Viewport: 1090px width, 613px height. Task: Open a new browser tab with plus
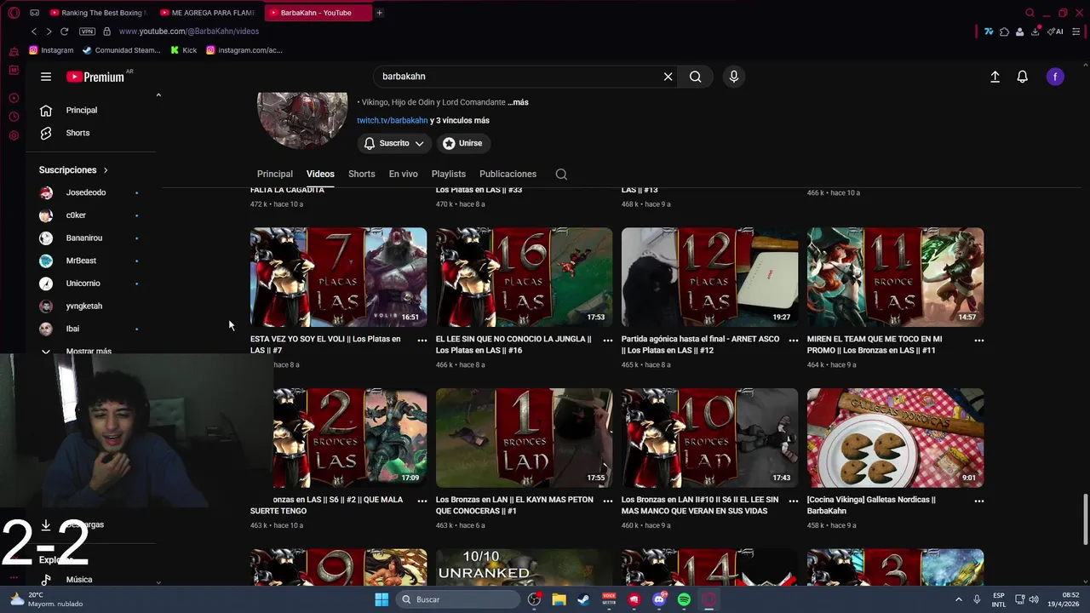pyautogui.click(x=379, y=13)
